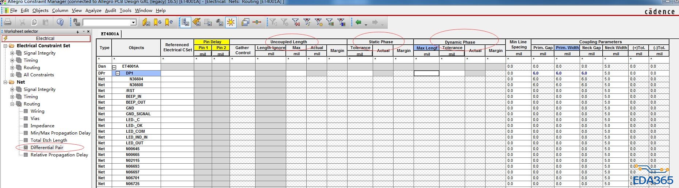This screenshot has height=188, width=679.
Task: Select Relative Propagation Delay worksheet
Action: tap(59, 155)
